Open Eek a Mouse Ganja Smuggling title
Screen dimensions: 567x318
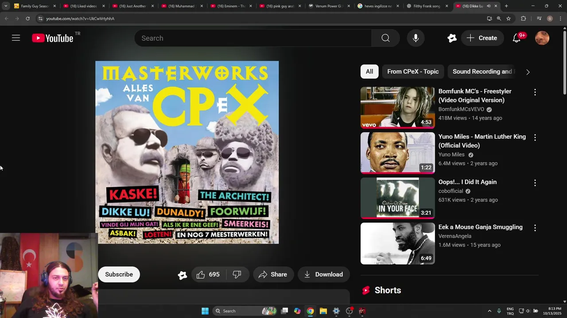pos(480,227)
